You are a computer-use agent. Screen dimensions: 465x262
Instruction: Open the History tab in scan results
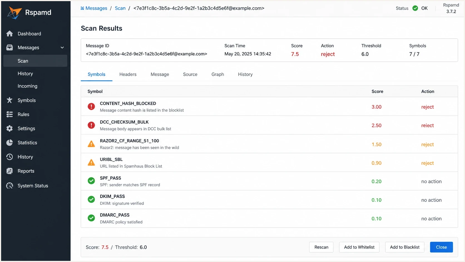click(x=245, y=74)
